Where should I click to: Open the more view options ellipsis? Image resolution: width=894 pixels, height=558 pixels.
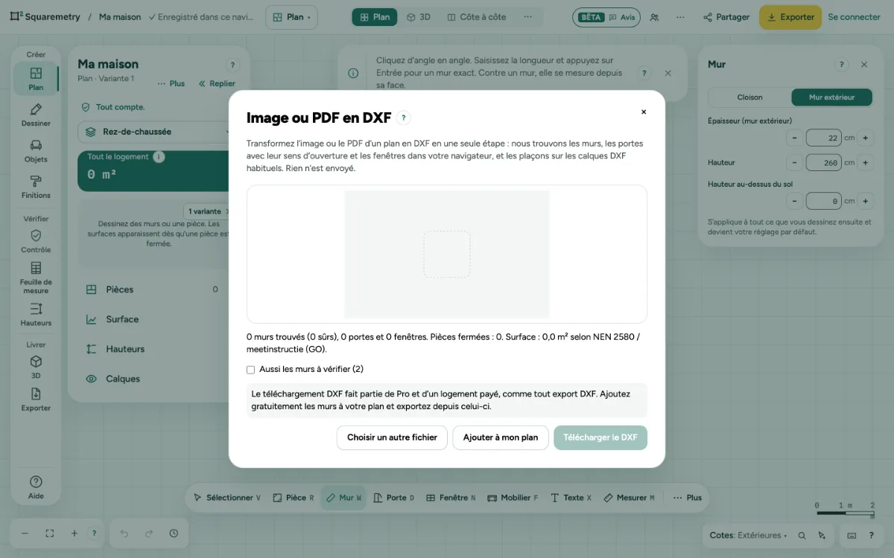pyautogui.click(x=528, y=17)
